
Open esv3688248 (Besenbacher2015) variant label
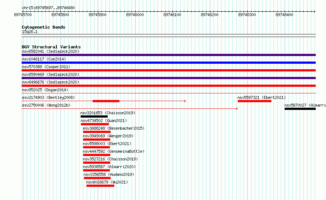pos(114,128)
